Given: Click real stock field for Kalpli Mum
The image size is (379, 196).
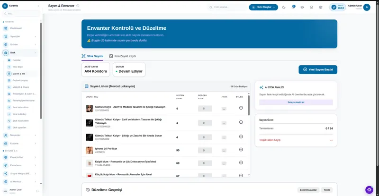Looking at the screenshot, I should click(205, 163).
